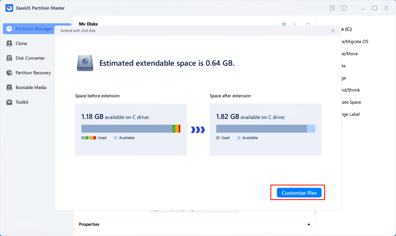Click the Bootable Media sidebar icon
The width and height of the screenshot is (396, 236).
10,87
